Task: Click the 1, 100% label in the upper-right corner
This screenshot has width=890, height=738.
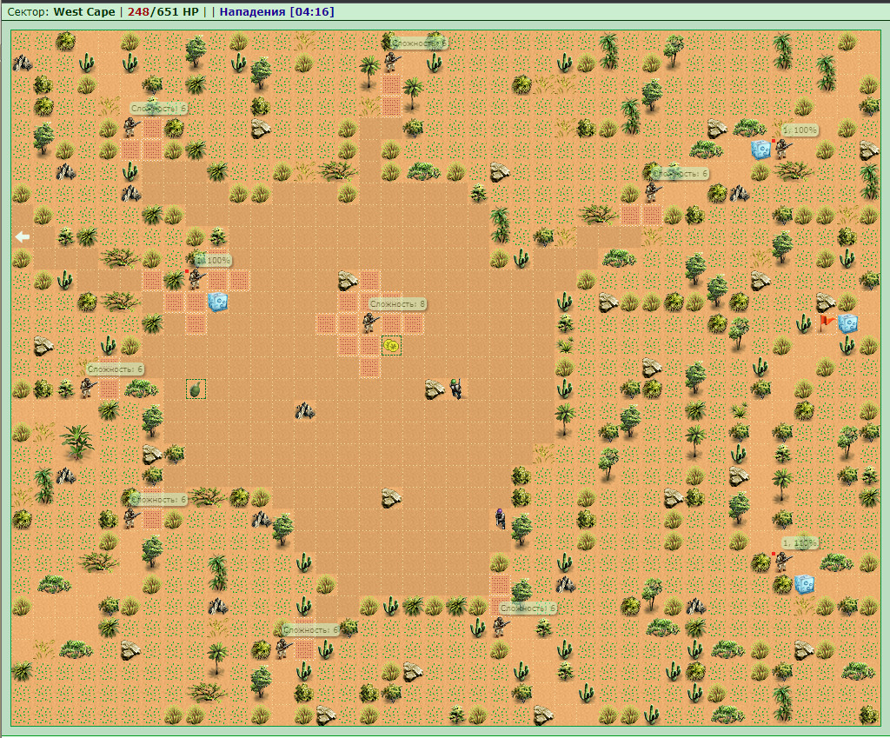Action: pyautogui.click(x=800, y=130)
